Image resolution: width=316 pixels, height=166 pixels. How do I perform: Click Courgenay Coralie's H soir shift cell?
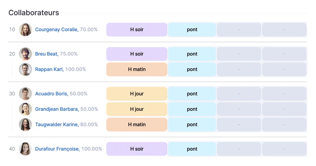coord(137,30)
